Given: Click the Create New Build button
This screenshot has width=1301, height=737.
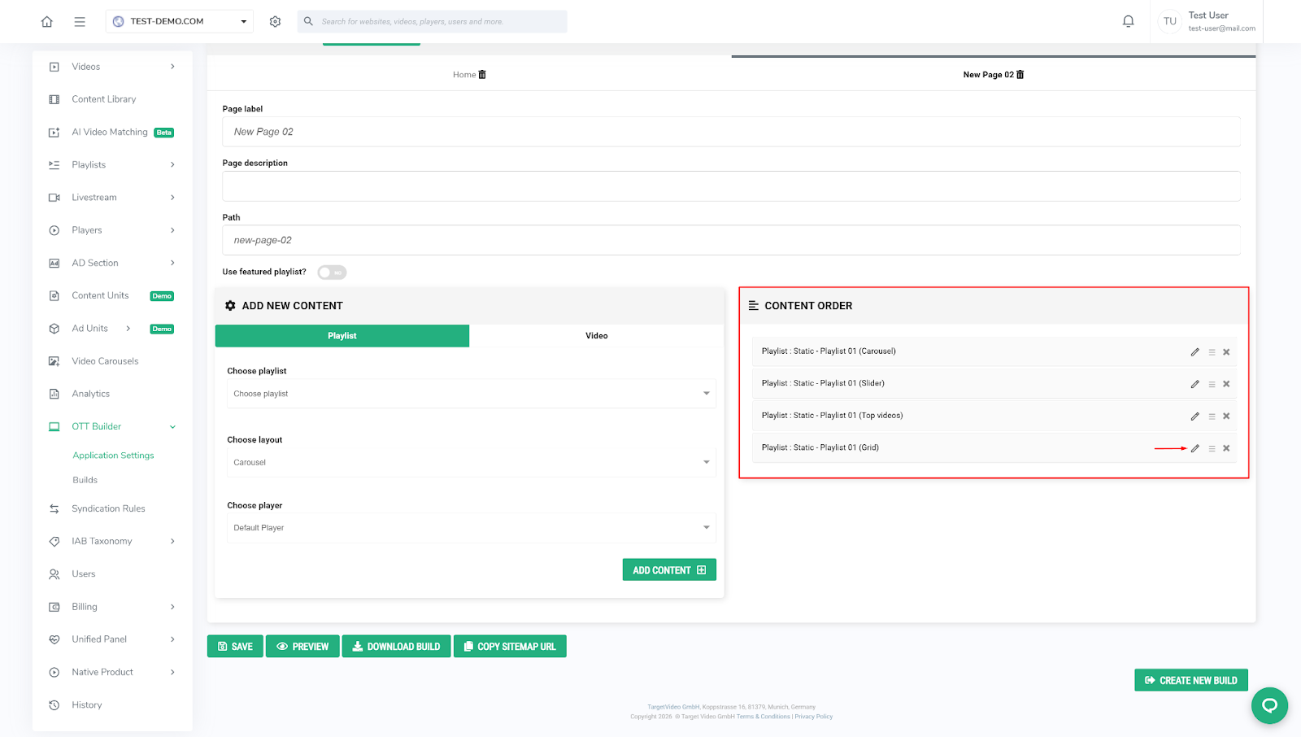Looking at the screenshot, I should pyautogui.click(x=1190, y=680).
